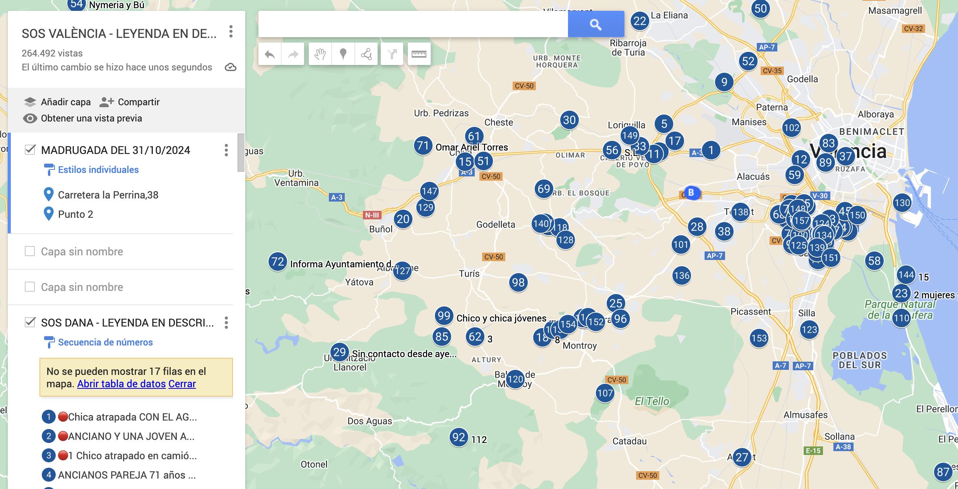Click map marker 107 near El Tello
Image resolution: width=958 pixels, height=489 pixels.
click(x=605, y=393)
